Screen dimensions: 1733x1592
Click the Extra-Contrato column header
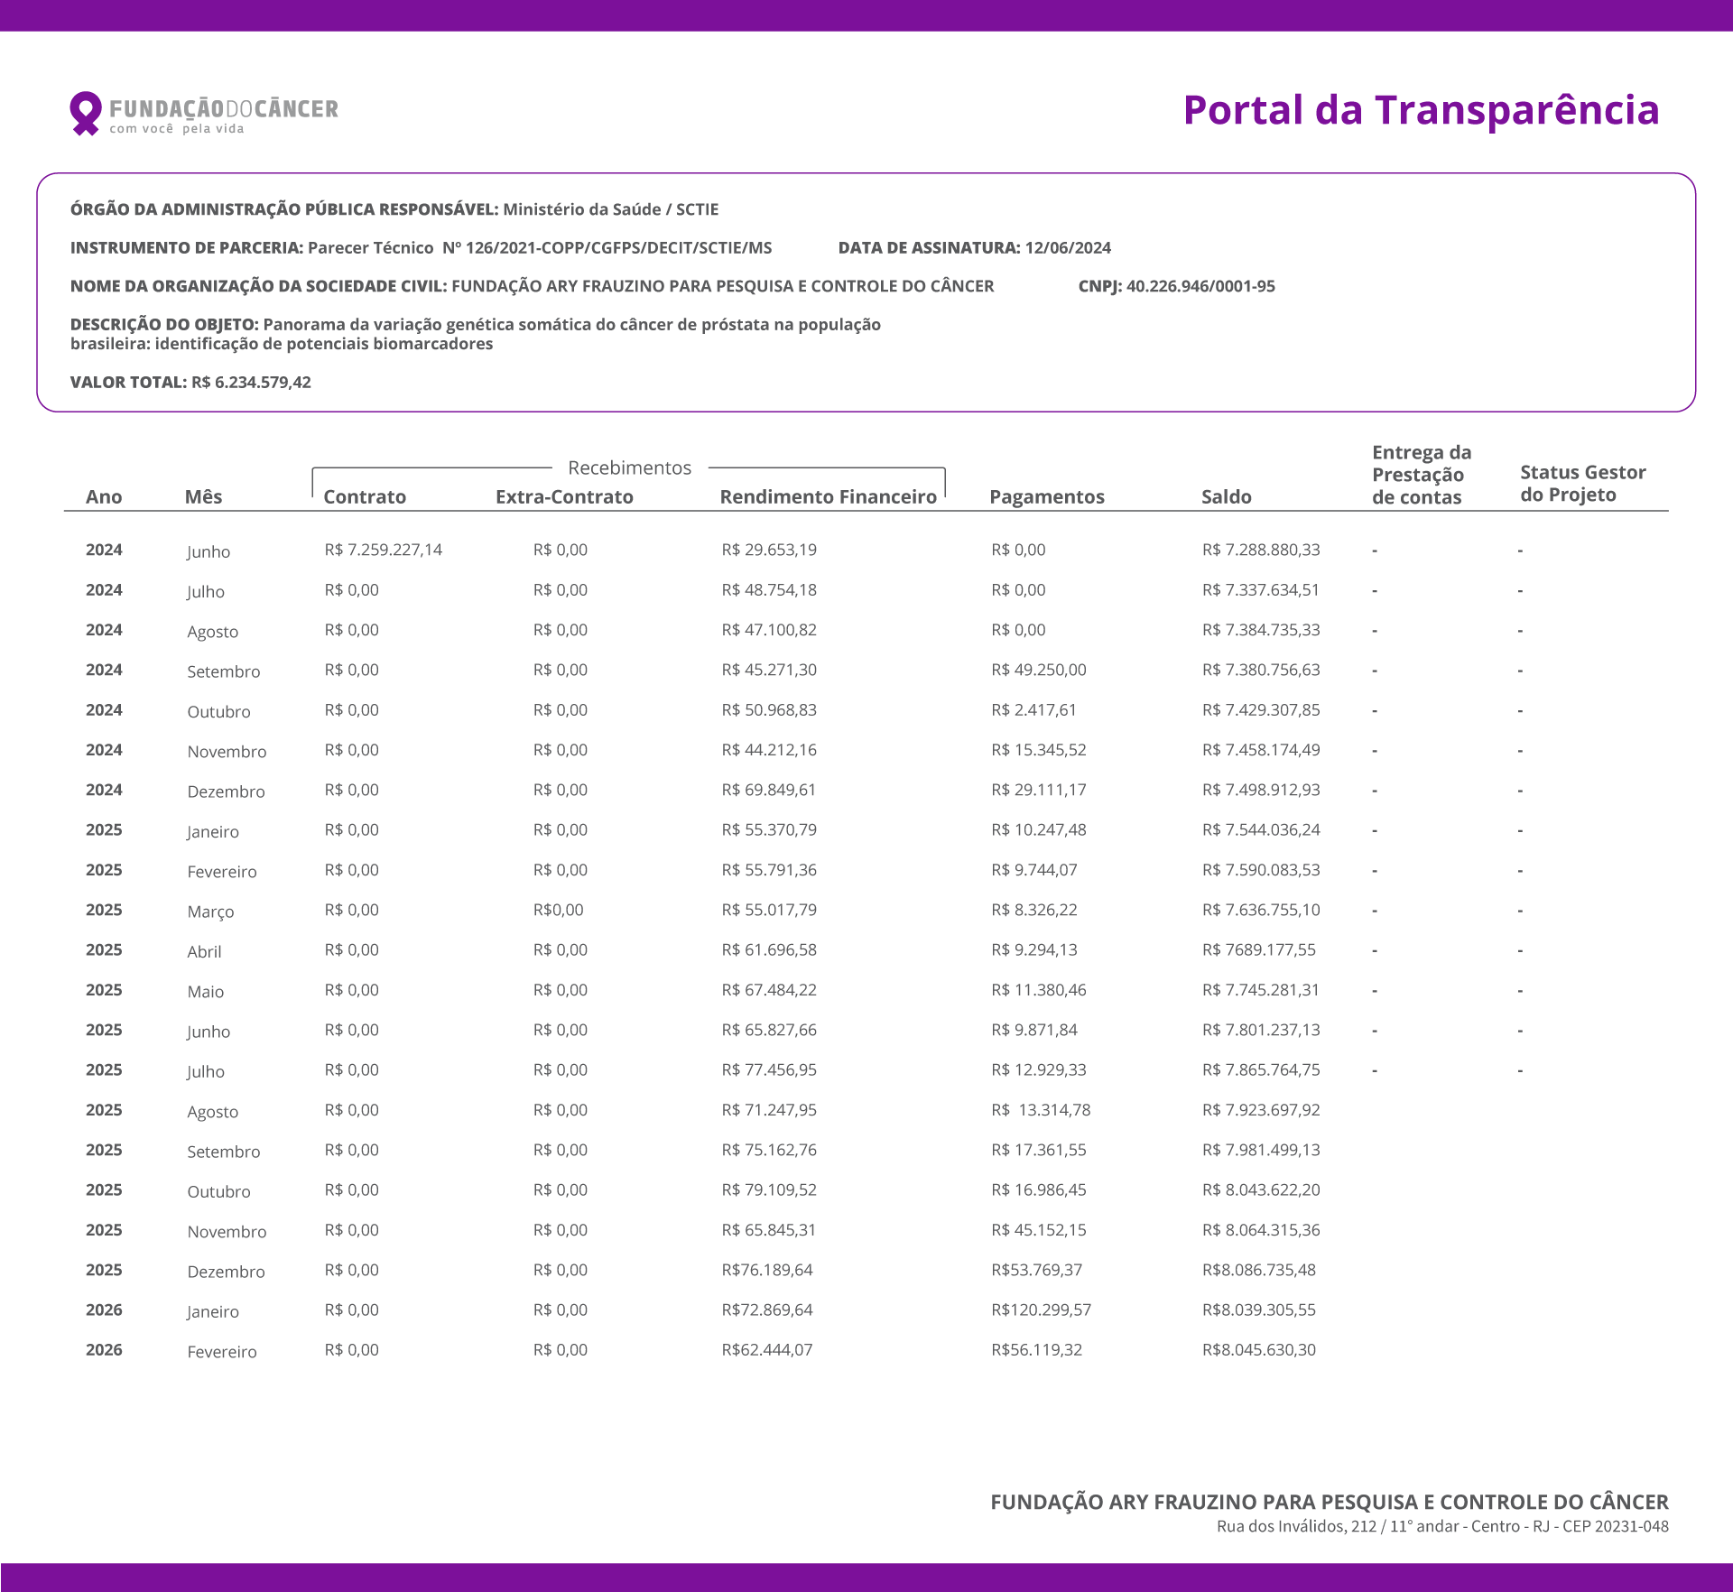[x=563, y=496]
